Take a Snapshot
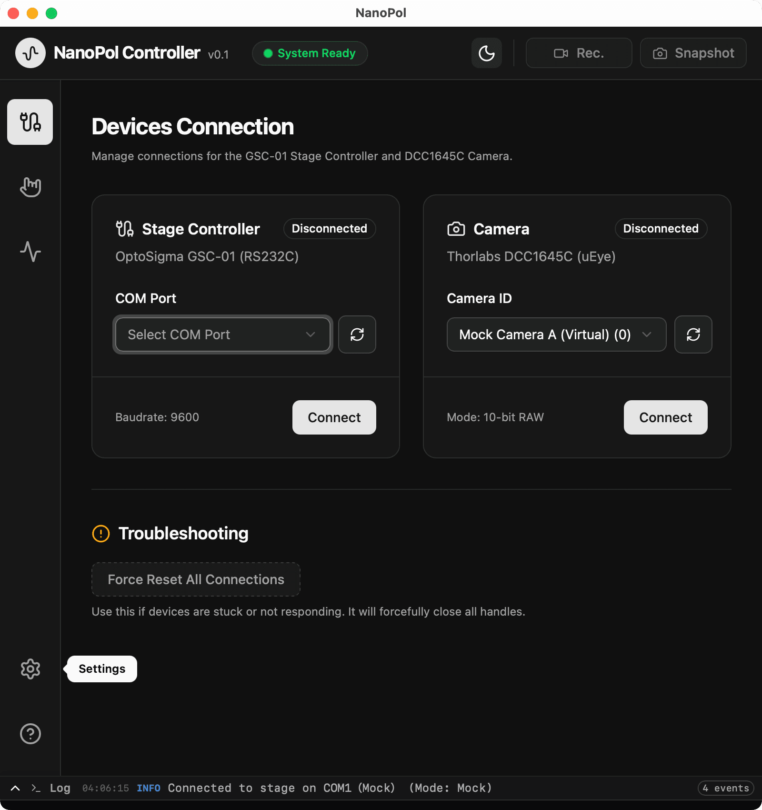The width and height of the screenshot is (762, 810). (x=693, y=53)
